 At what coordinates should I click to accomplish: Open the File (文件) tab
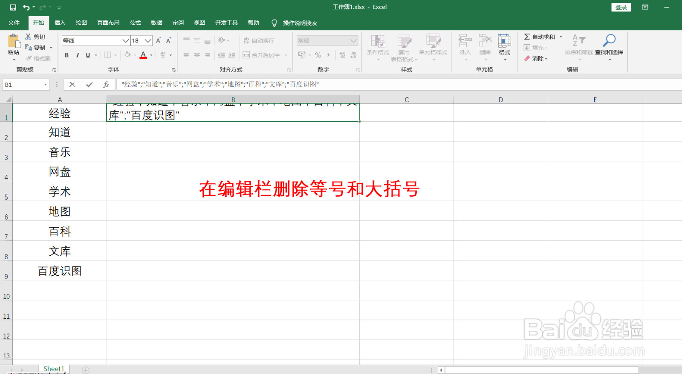[14, 23]
